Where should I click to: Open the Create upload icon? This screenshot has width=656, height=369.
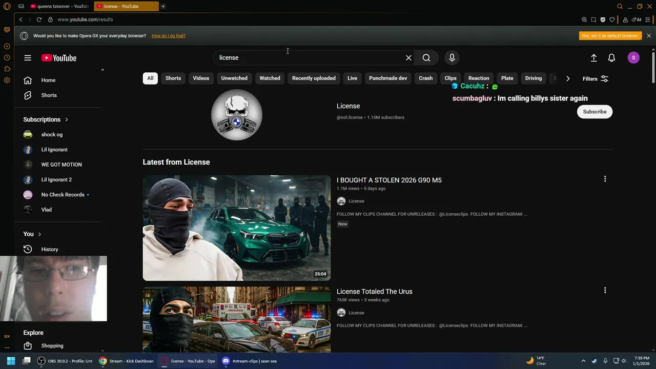pos(593,58)
